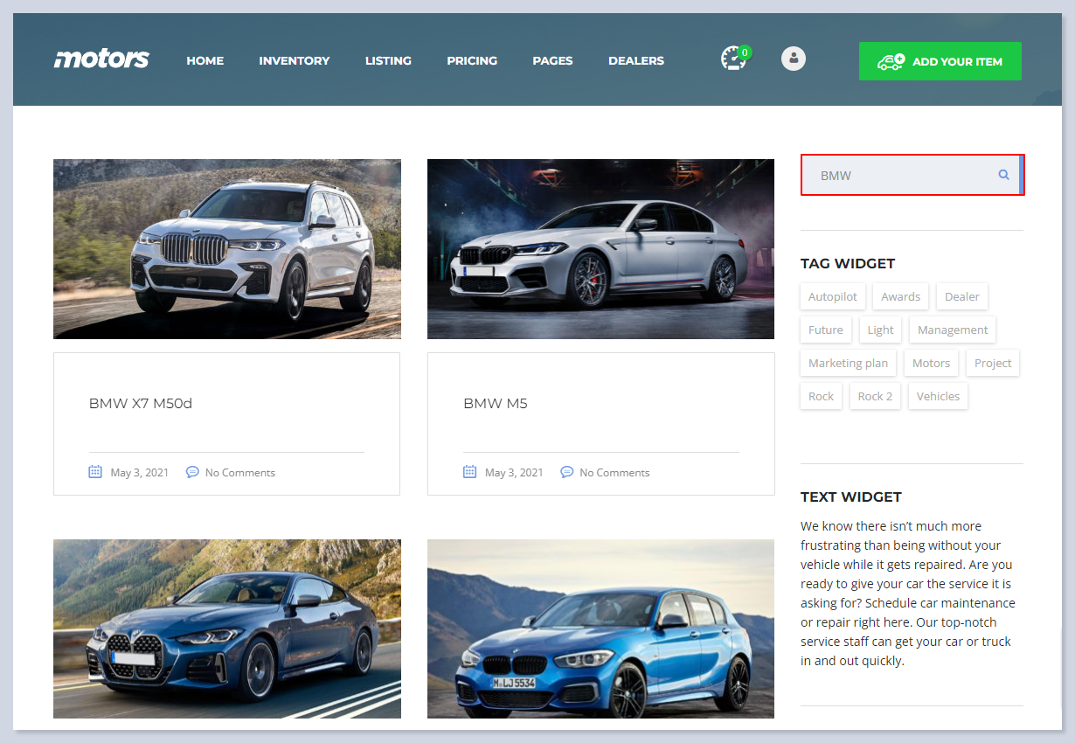Click the user profile avatar icon

(x=794, y=59)
